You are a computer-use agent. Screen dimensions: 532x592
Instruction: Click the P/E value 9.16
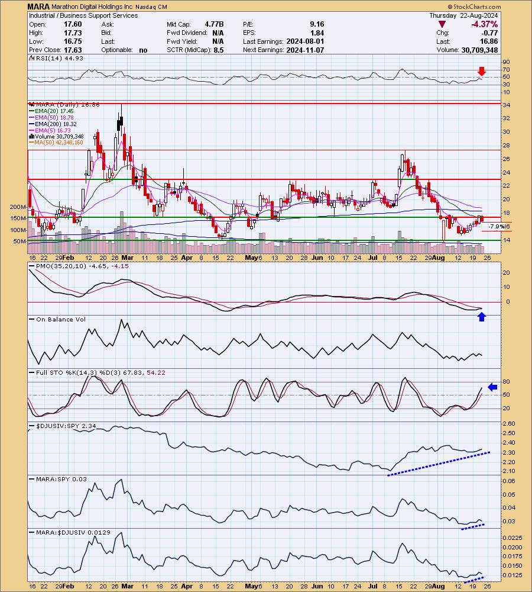click(x=317, y=24)
